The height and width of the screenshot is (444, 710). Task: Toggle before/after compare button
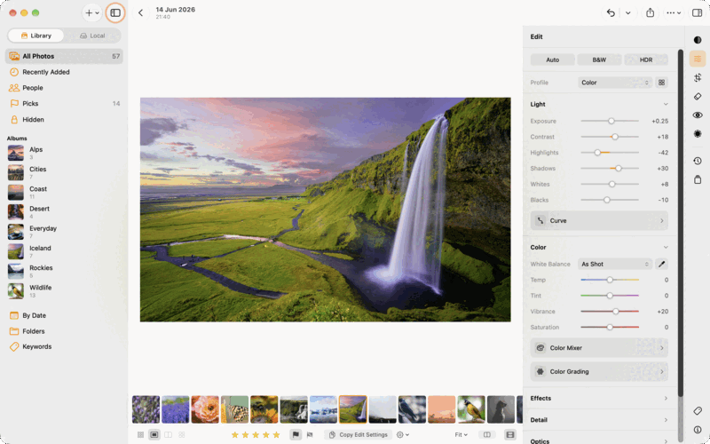coord(486,435)
